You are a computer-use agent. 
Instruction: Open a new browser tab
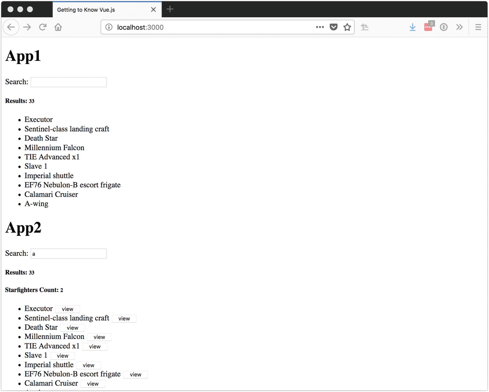pos(170,9)
